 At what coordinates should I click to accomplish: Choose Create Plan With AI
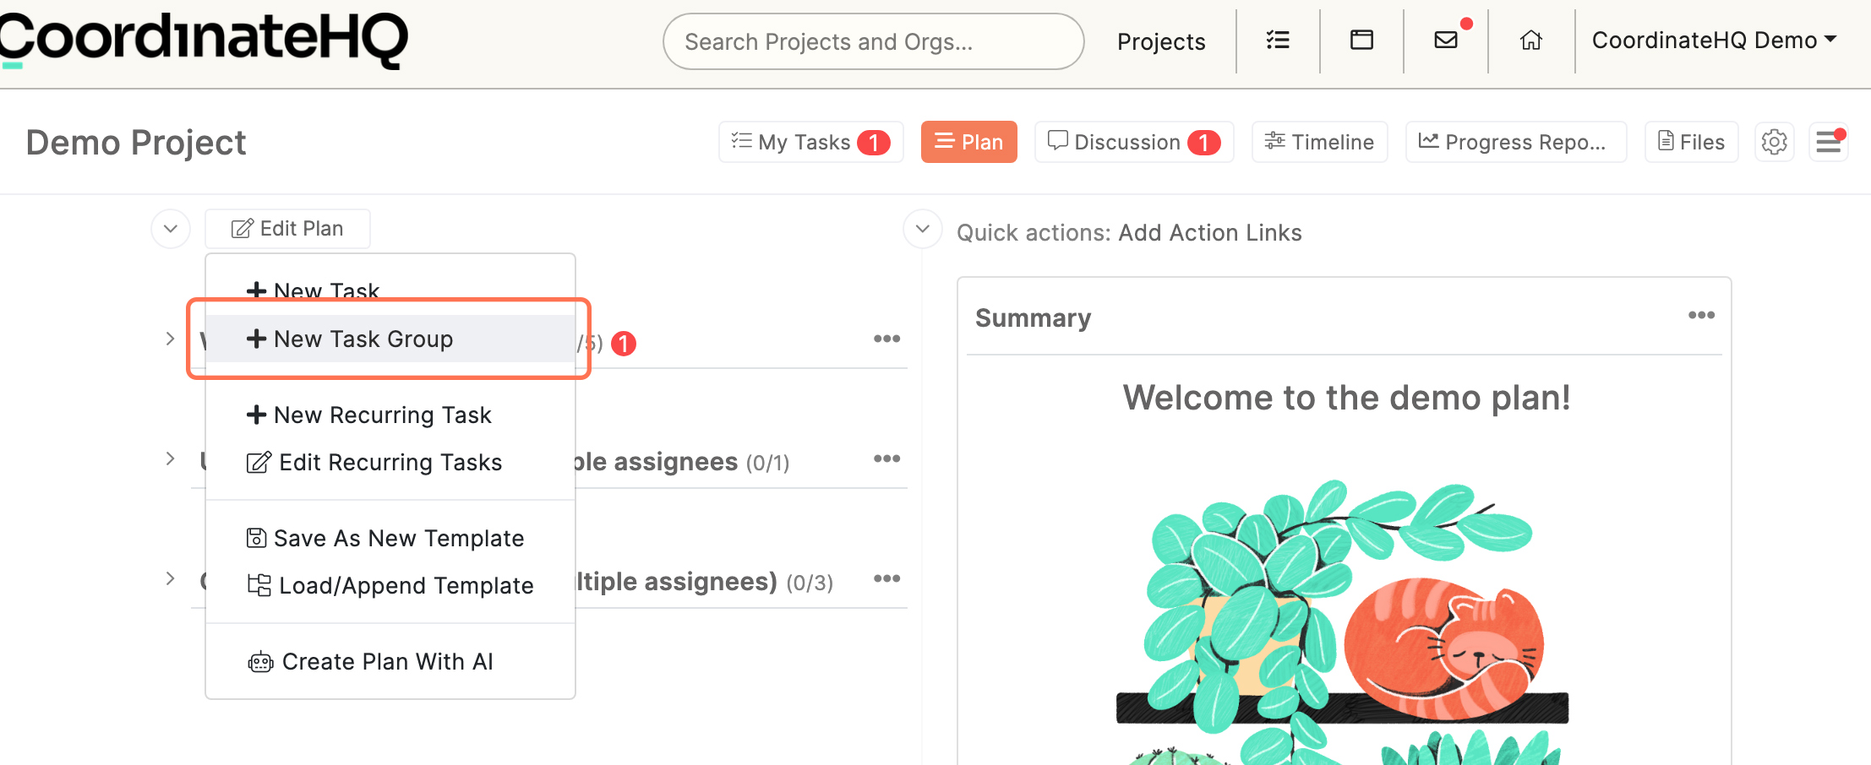390,661
